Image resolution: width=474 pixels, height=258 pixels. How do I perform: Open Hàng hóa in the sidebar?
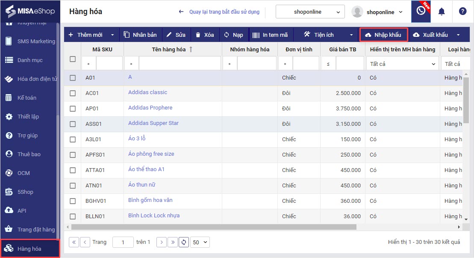[x=29, y=249]
